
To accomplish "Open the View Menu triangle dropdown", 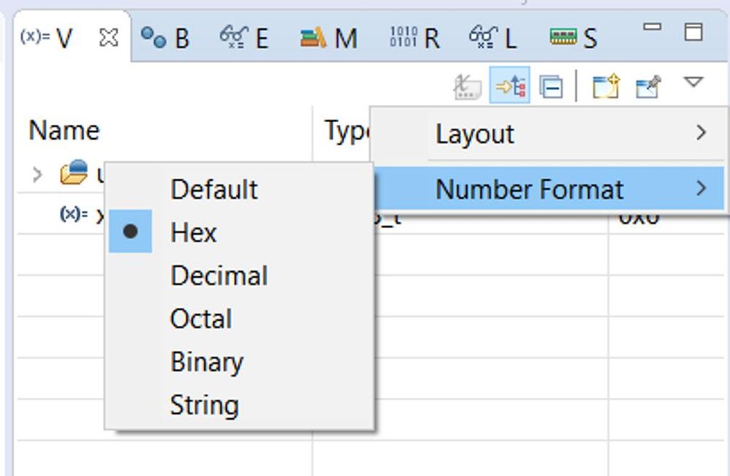I will (x=693, y=83).
